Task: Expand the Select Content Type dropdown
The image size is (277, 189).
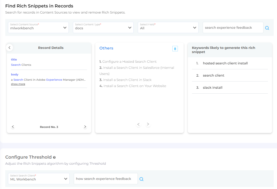Action: 103,28
